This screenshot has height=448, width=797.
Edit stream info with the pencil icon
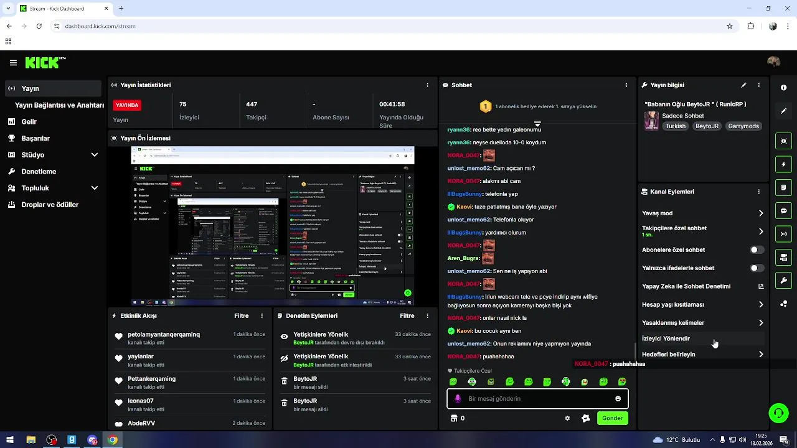pos(743,85)
